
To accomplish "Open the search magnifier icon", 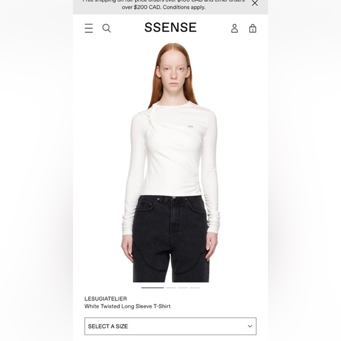I will coord(106,28).
